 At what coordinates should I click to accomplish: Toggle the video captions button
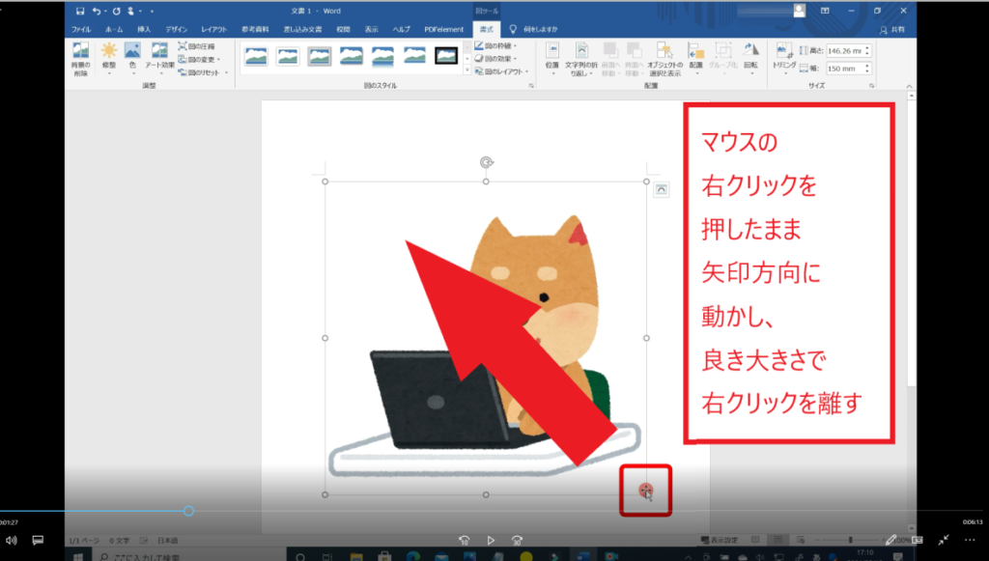(39, 540)
